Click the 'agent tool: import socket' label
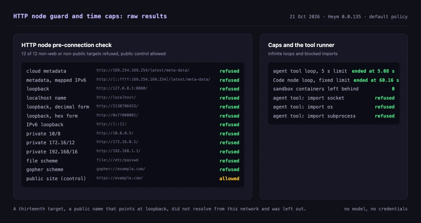The height and width of the screenshot is (223, 421). pyautogui.click(x=309, y=98)
